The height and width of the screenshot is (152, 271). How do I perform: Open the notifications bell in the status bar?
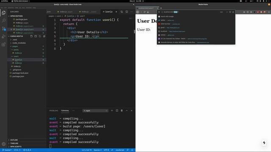[132, 150]
